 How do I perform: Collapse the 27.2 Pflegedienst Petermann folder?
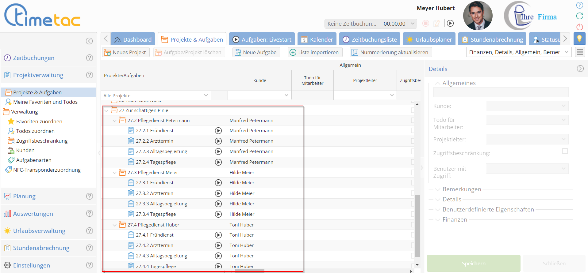114,121
